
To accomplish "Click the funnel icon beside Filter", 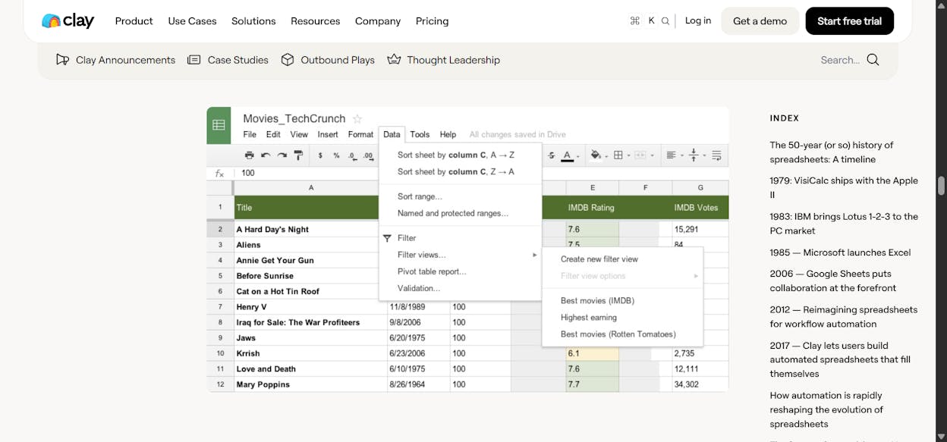I will pos(387,238).
